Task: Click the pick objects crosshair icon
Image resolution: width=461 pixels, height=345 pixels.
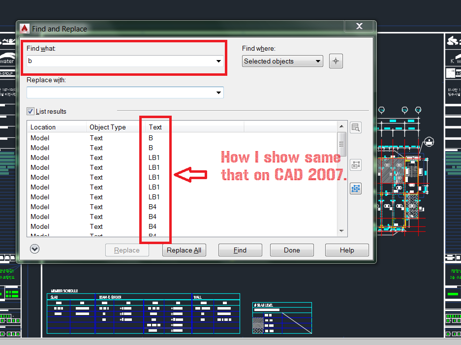Action: 336,61
